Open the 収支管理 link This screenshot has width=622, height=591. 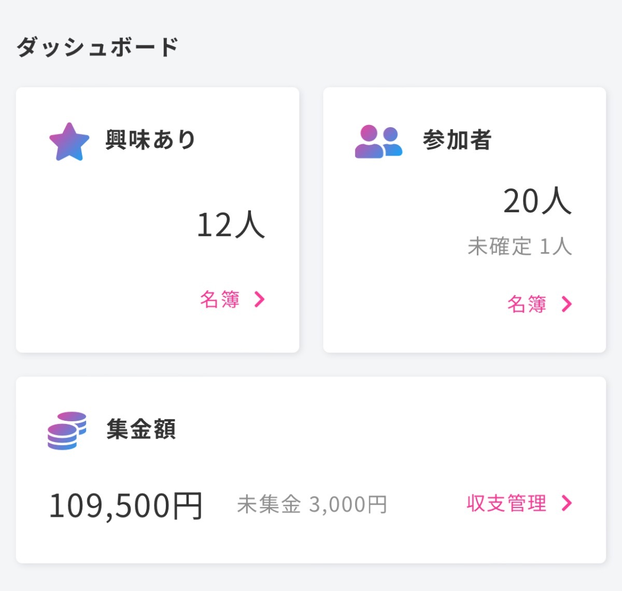(x=506, y=503)
